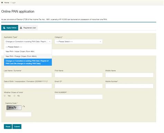Click the Submit button
This screenshot has width=164, height=133.
tap(17, 126)
